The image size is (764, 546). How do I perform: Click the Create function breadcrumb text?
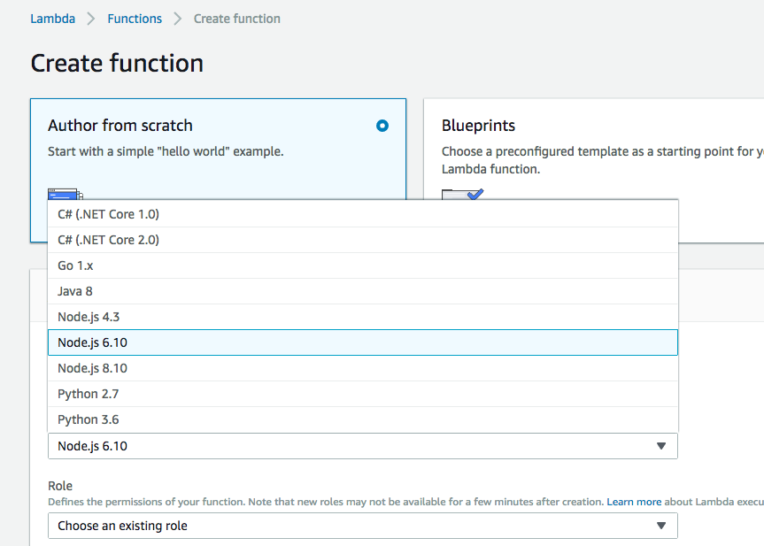[236, 19]
